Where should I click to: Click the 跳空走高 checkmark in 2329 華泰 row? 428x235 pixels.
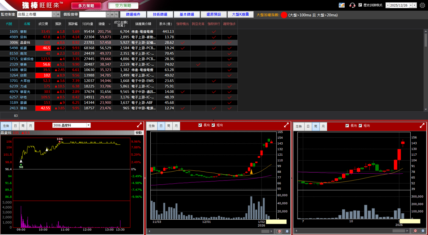(x=198, y=64)
